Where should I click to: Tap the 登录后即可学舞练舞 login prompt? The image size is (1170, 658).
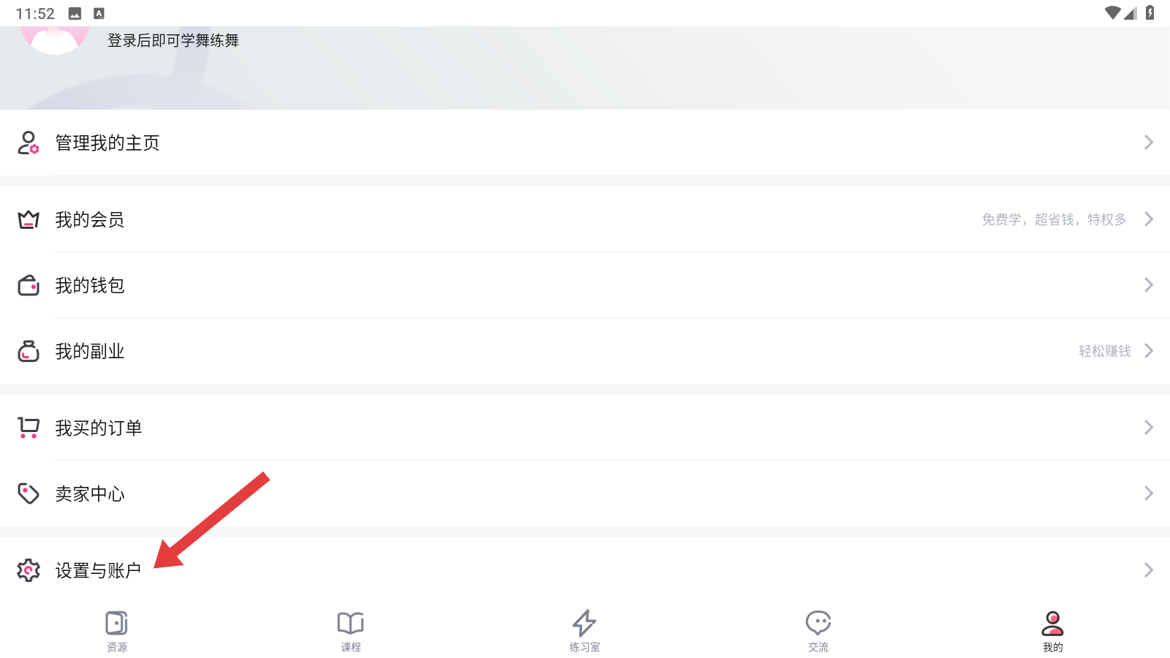coord(173,41)
